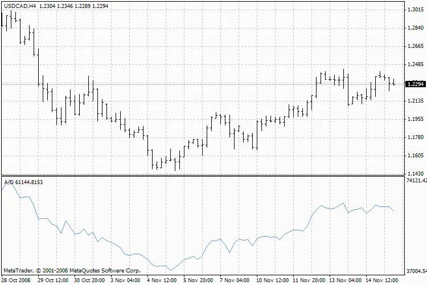Click the 29 Oct 12:00 time label
The width and height of the screenshot is (427, 285).
[53, 280]
